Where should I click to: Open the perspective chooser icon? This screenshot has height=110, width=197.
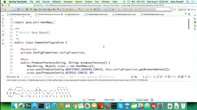(175, 9)
